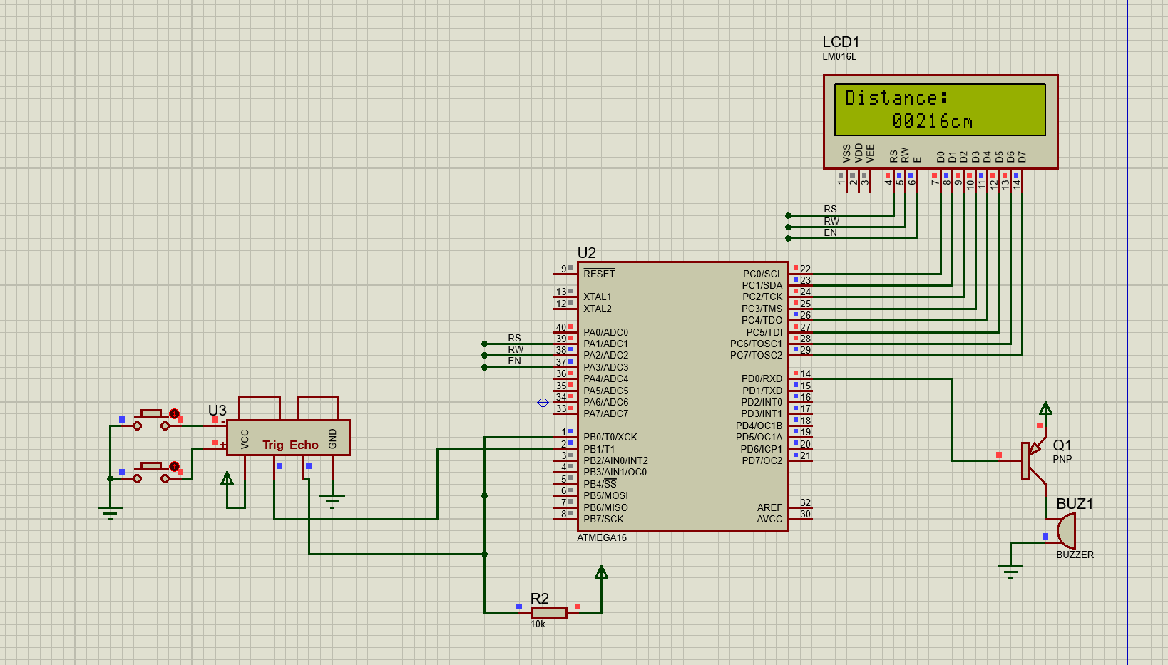The width and height of the screenshot is (1168, 665).
Task: Select the R2 10k resistor symbol
Action: pos(549,613)
